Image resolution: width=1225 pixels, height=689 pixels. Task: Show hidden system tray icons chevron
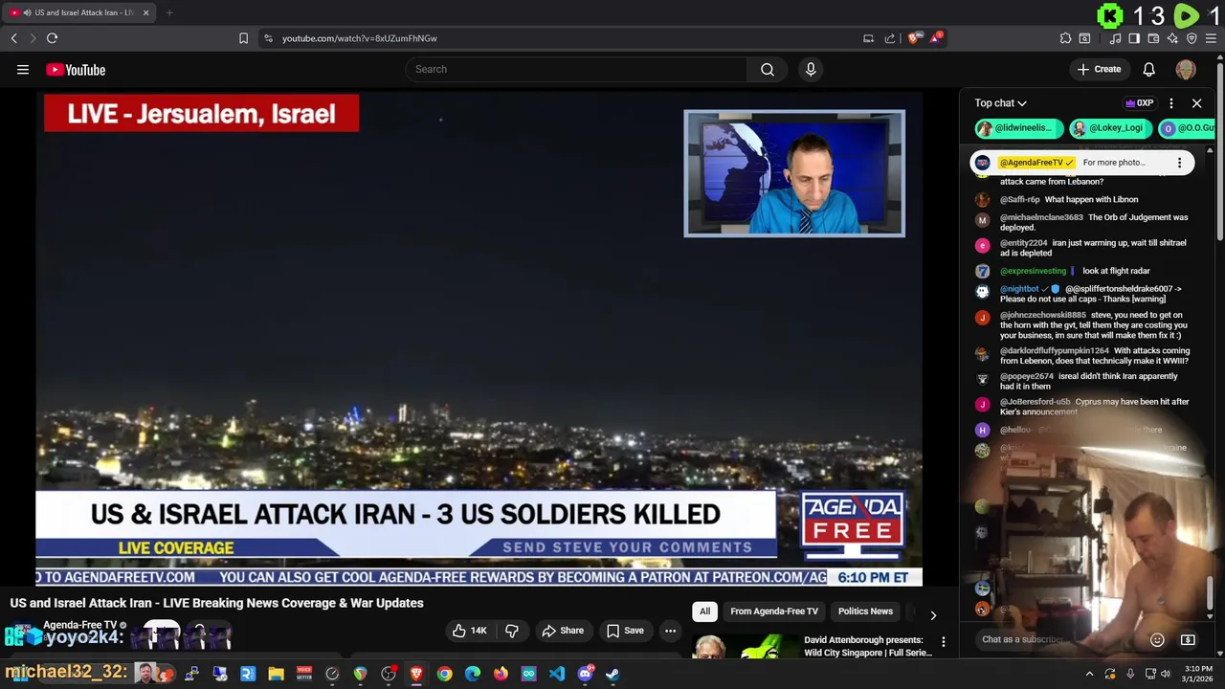click(1089, 674)
